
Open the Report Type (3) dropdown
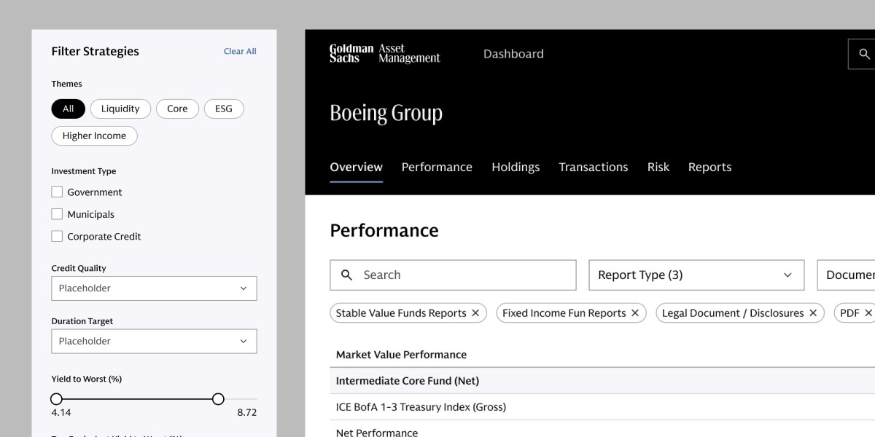pyautogui.click(x=696, y=275)
